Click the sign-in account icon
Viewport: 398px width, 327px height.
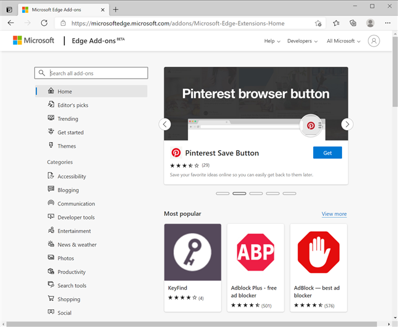coord(373,41)
